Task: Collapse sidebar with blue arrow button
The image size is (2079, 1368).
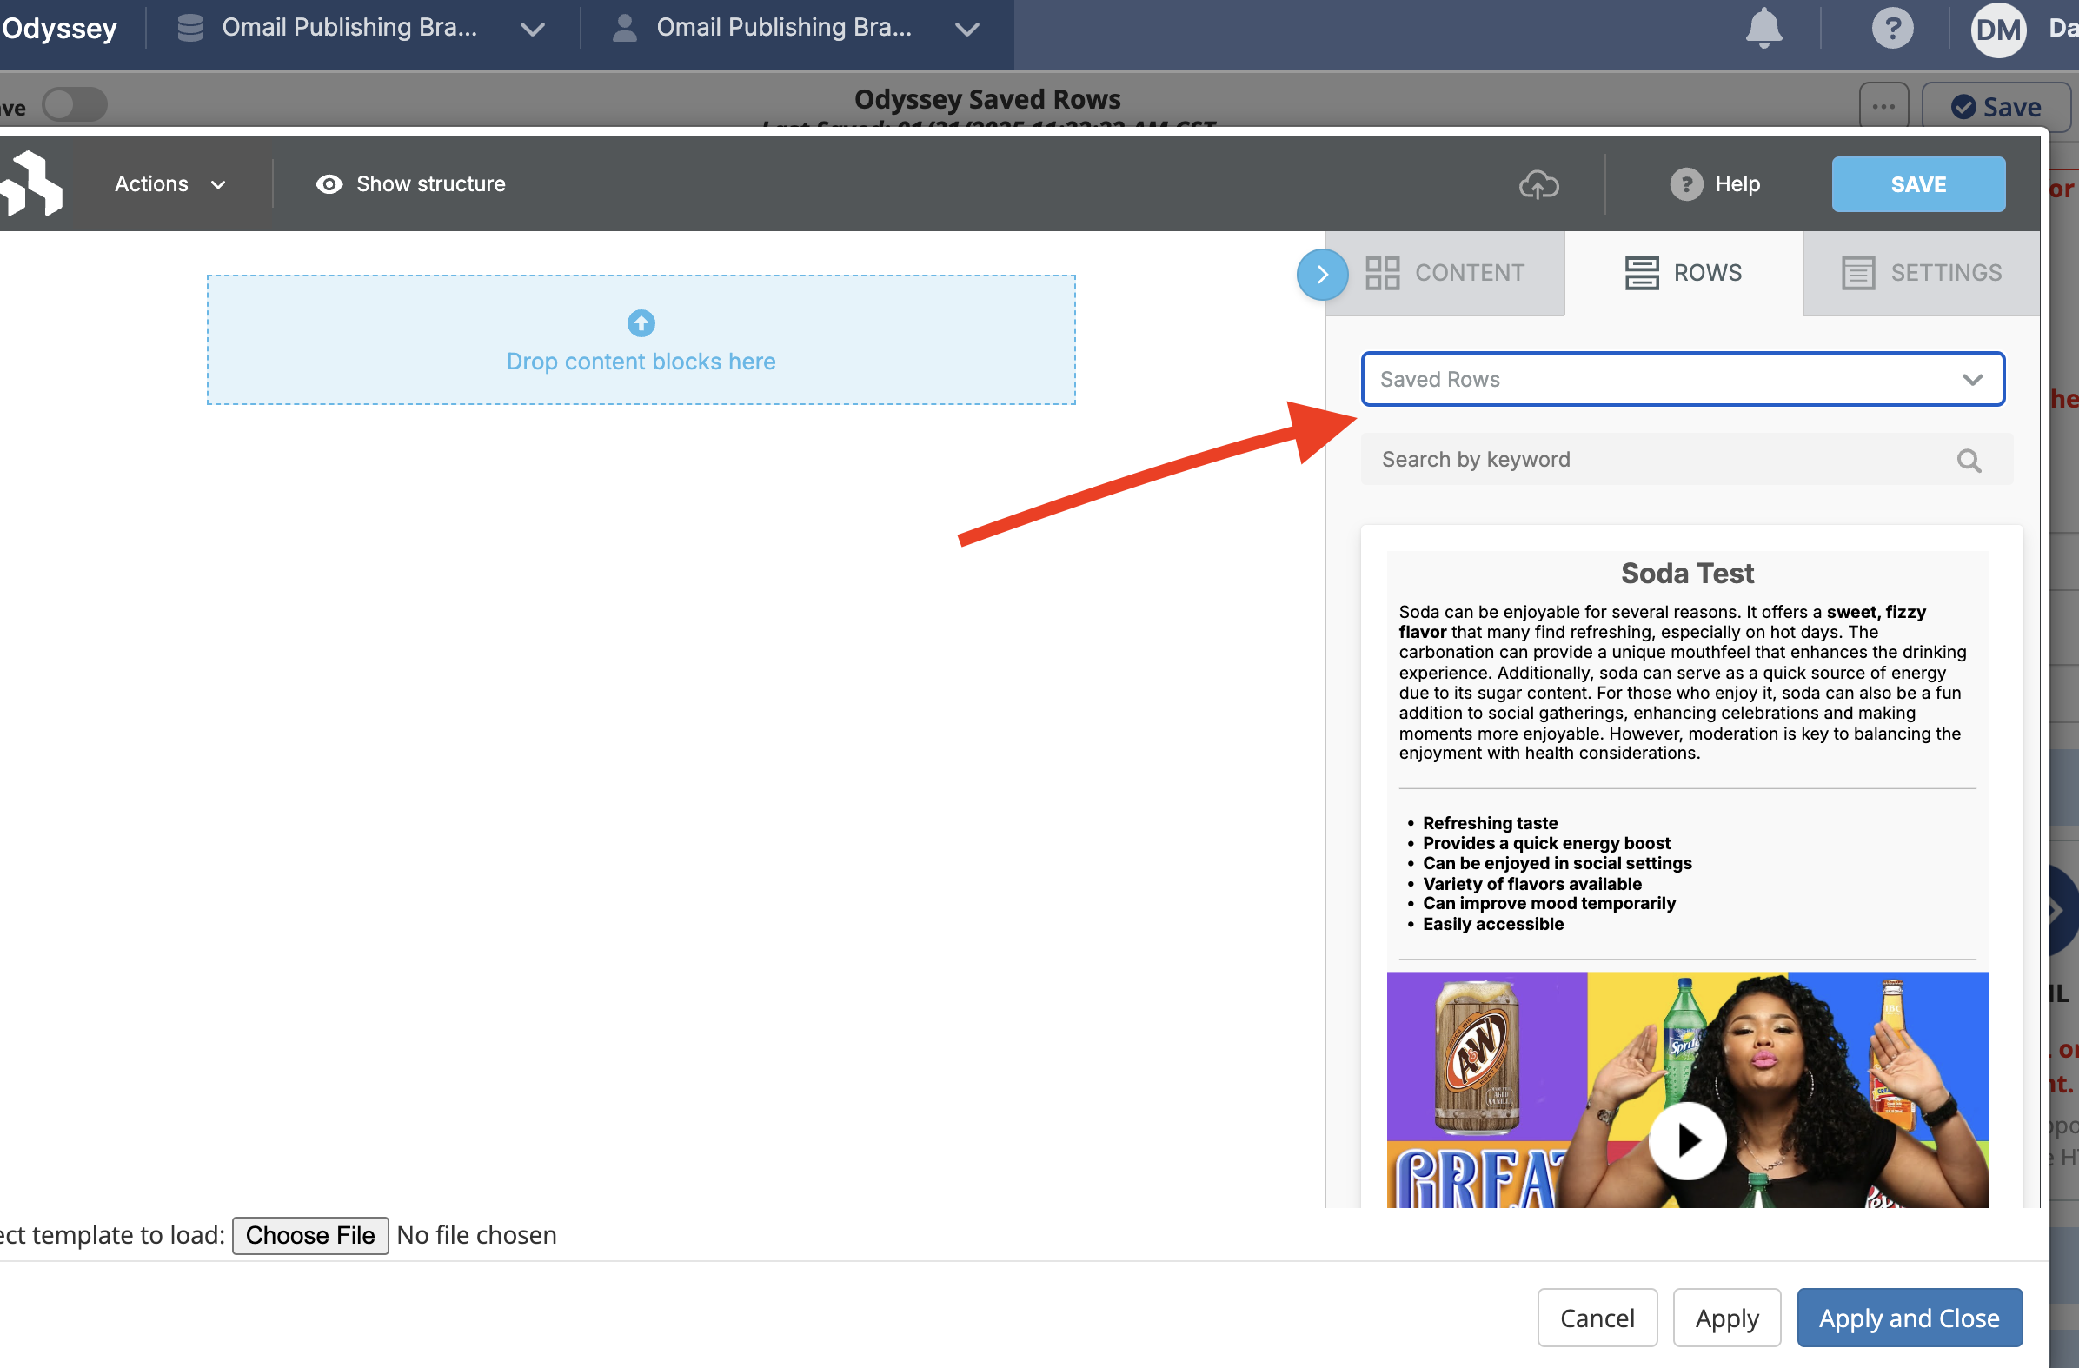Action: (1323, 275)
